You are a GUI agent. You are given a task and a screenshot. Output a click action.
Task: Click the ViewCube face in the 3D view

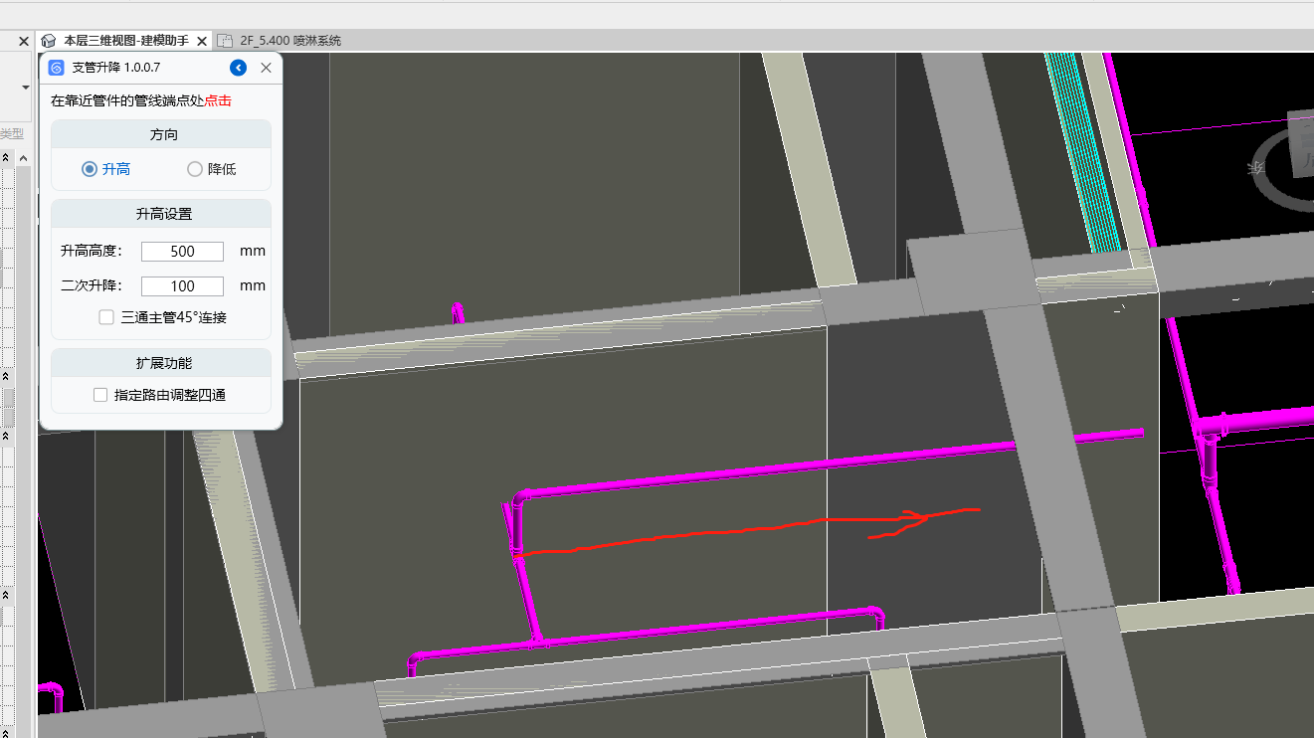click(1301, 145)
